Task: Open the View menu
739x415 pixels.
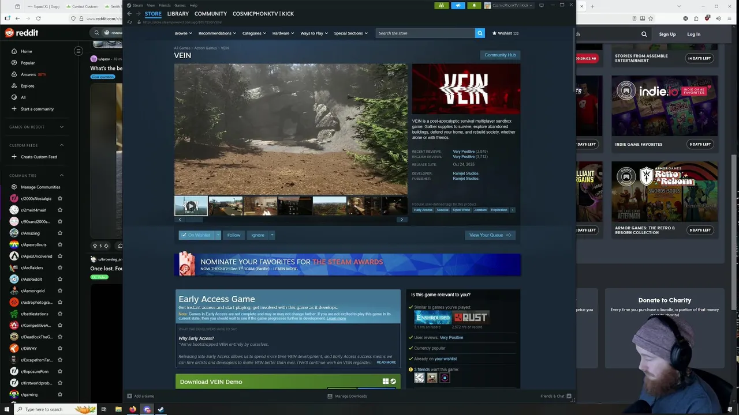Action: 151,5
